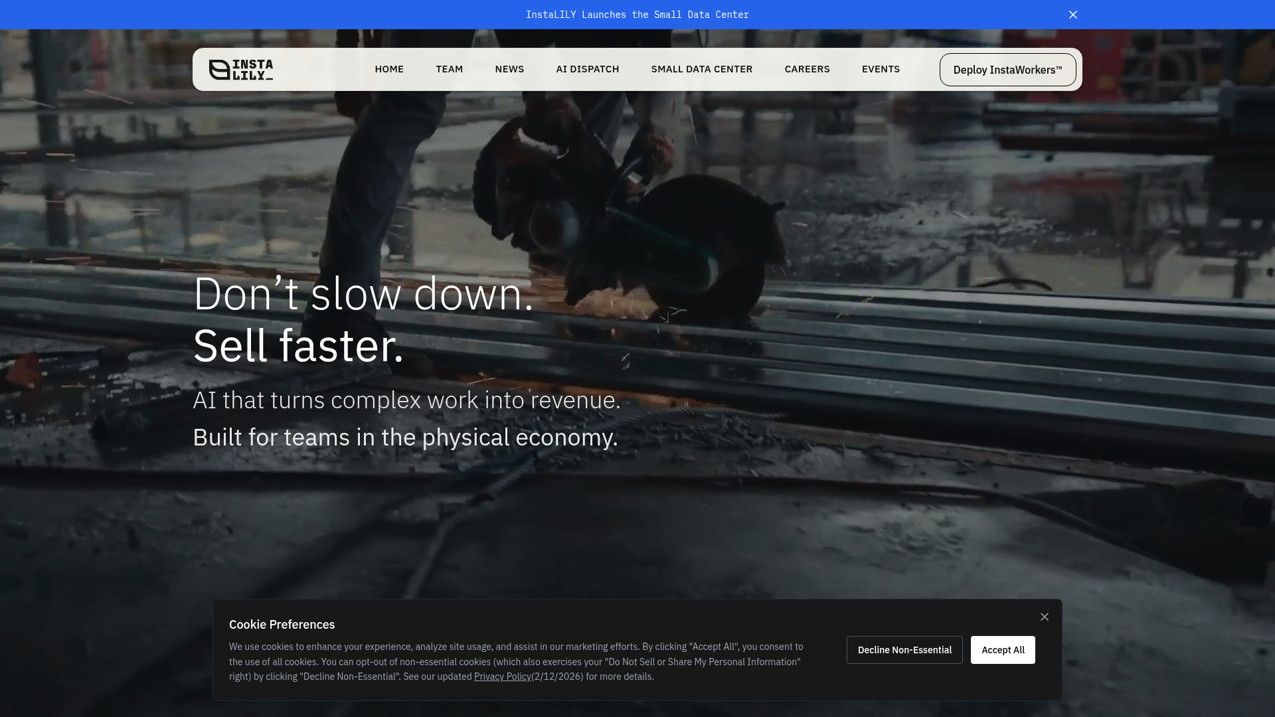Go to the Team page
1275x717 pixels.
450,69
